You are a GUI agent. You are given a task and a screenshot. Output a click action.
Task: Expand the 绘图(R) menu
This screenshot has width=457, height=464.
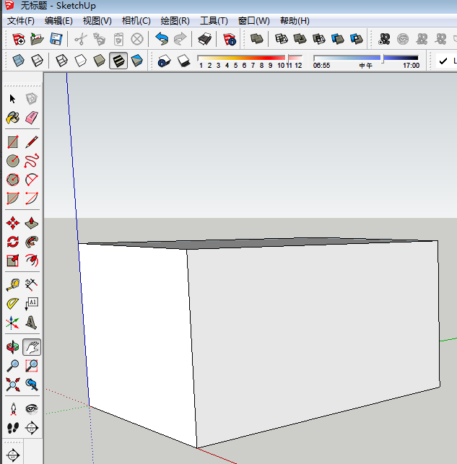coord(175,21)
